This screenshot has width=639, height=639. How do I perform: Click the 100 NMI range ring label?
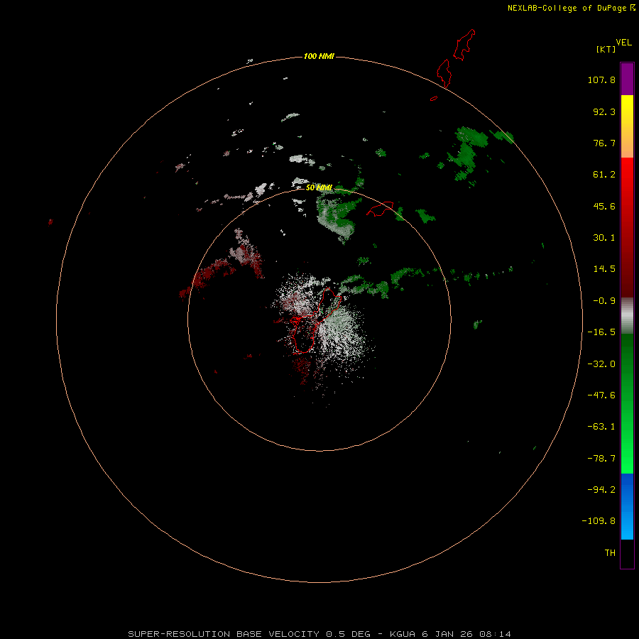[319, 56]
